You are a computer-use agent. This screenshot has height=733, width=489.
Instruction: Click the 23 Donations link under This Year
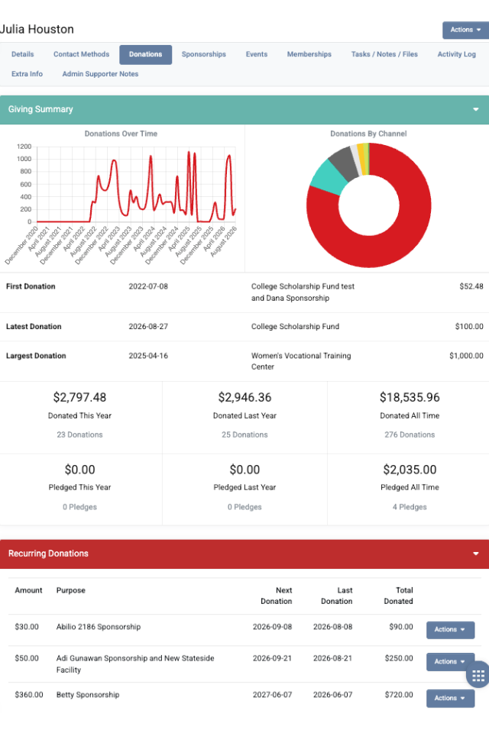[79, 434]
